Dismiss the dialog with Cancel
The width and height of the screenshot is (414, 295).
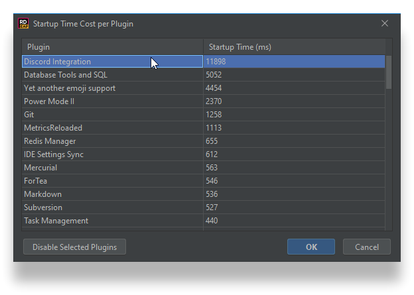point(366,247)
